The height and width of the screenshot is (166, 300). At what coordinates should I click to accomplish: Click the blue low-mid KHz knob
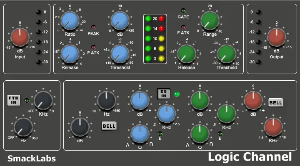click(x=166, y=114)
